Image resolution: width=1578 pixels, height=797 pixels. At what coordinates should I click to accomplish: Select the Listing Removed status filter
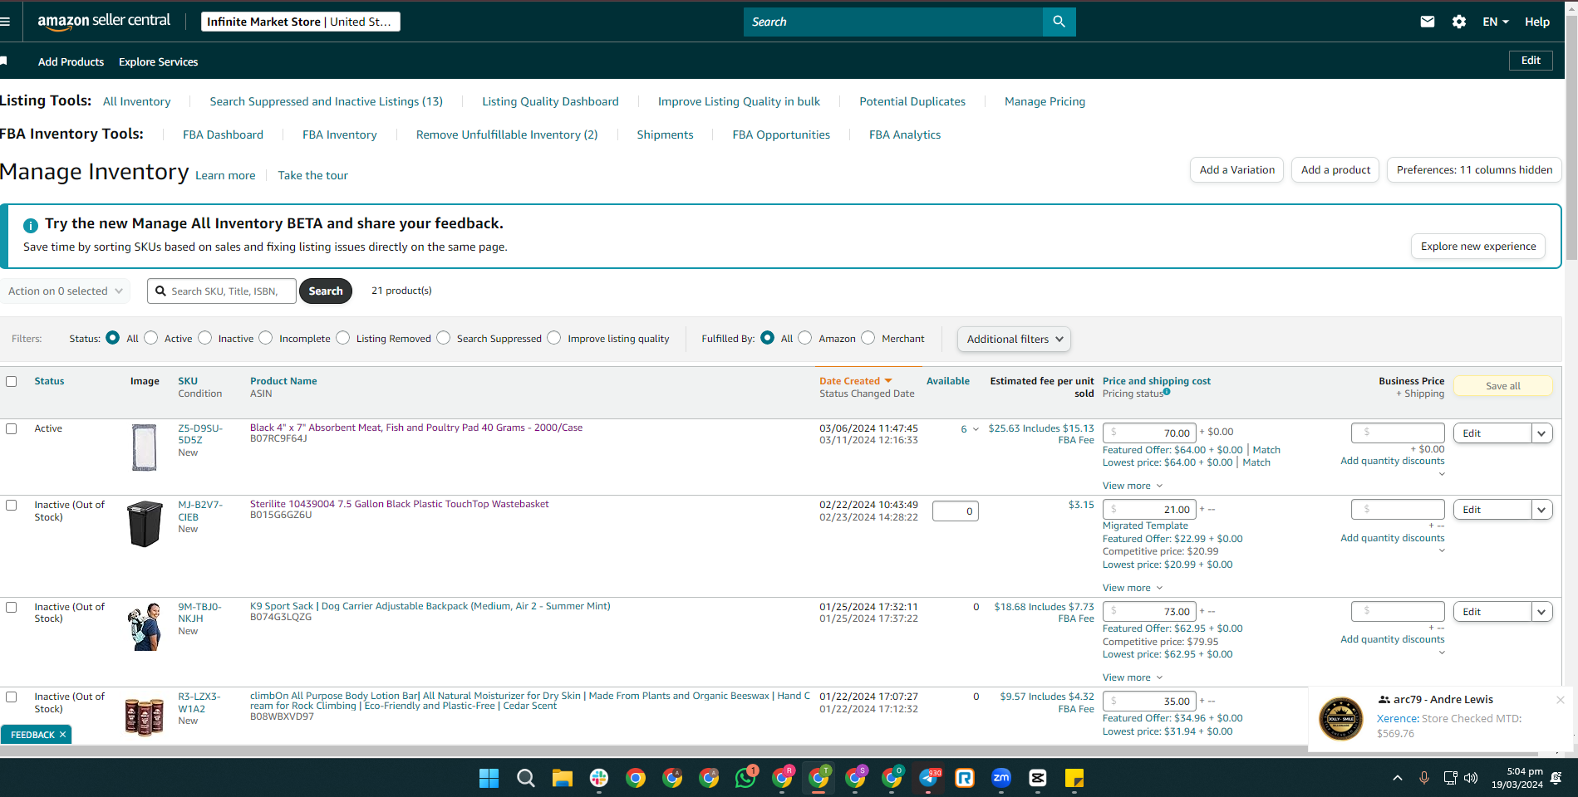(343, 338)
